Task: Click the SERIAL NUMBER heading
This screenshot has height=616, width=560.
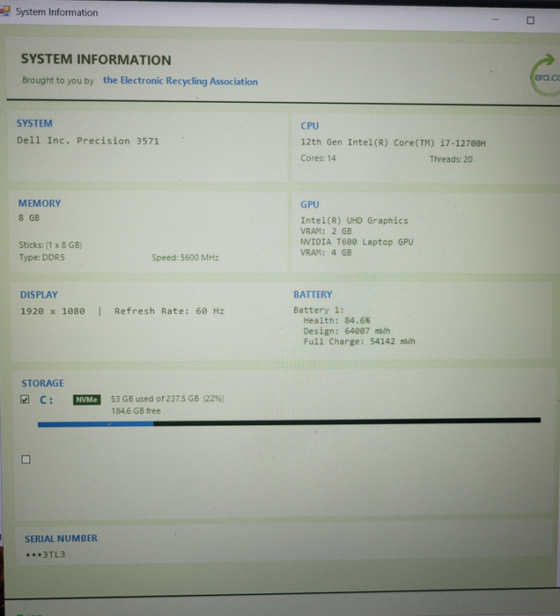Action: [61, 539]
